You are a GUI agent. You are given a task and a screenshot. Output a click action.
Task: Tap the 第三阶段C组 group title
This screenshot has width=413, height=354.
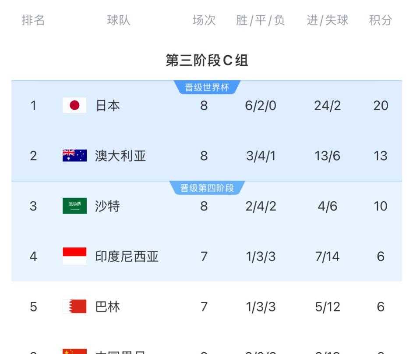point(207,61)
